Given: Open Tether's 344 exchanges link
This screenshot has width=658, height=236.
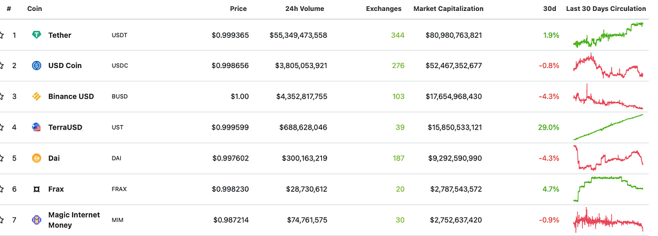Looking at the screenshot, I should [398, 35].
